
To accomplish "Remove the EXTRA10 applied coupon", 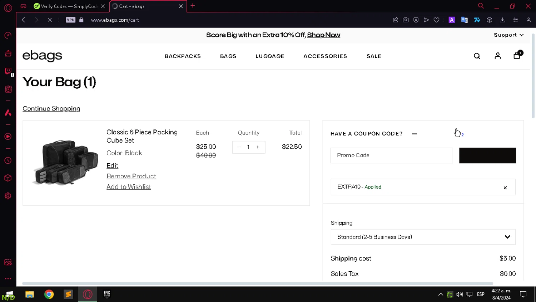I will point(505,188).
